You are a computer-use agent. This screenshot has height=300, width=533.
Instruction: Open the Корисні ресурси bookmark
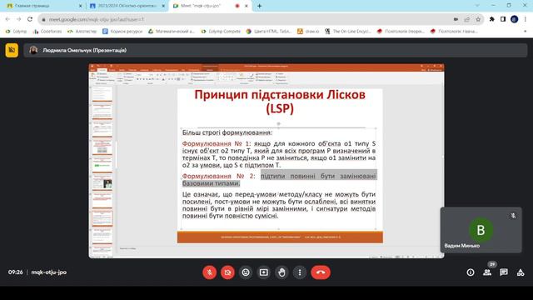(x=122, y=32)
